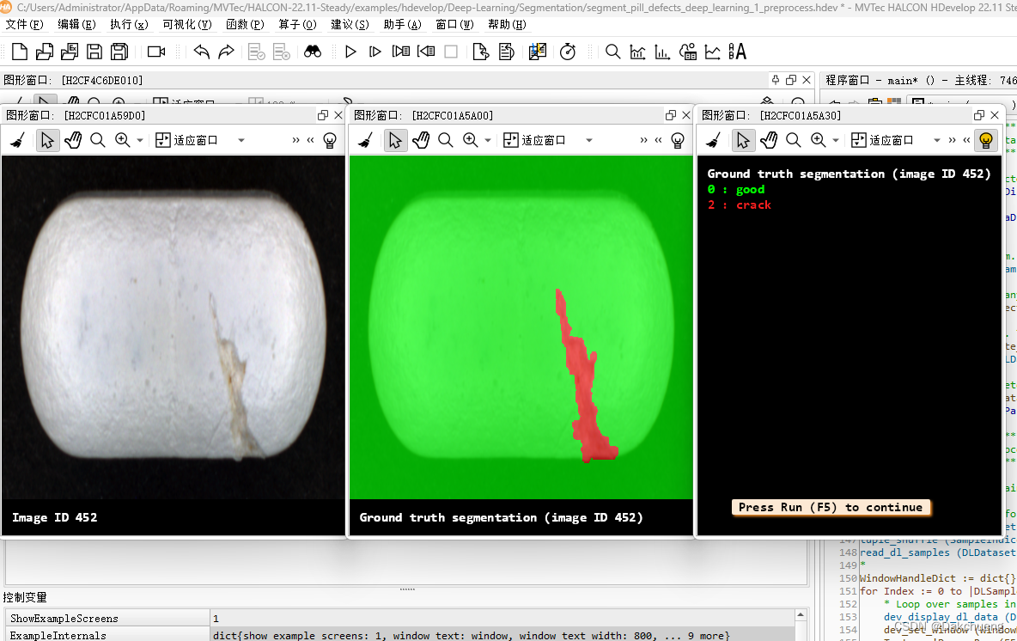Click the Save All icon

pos(119,52)
